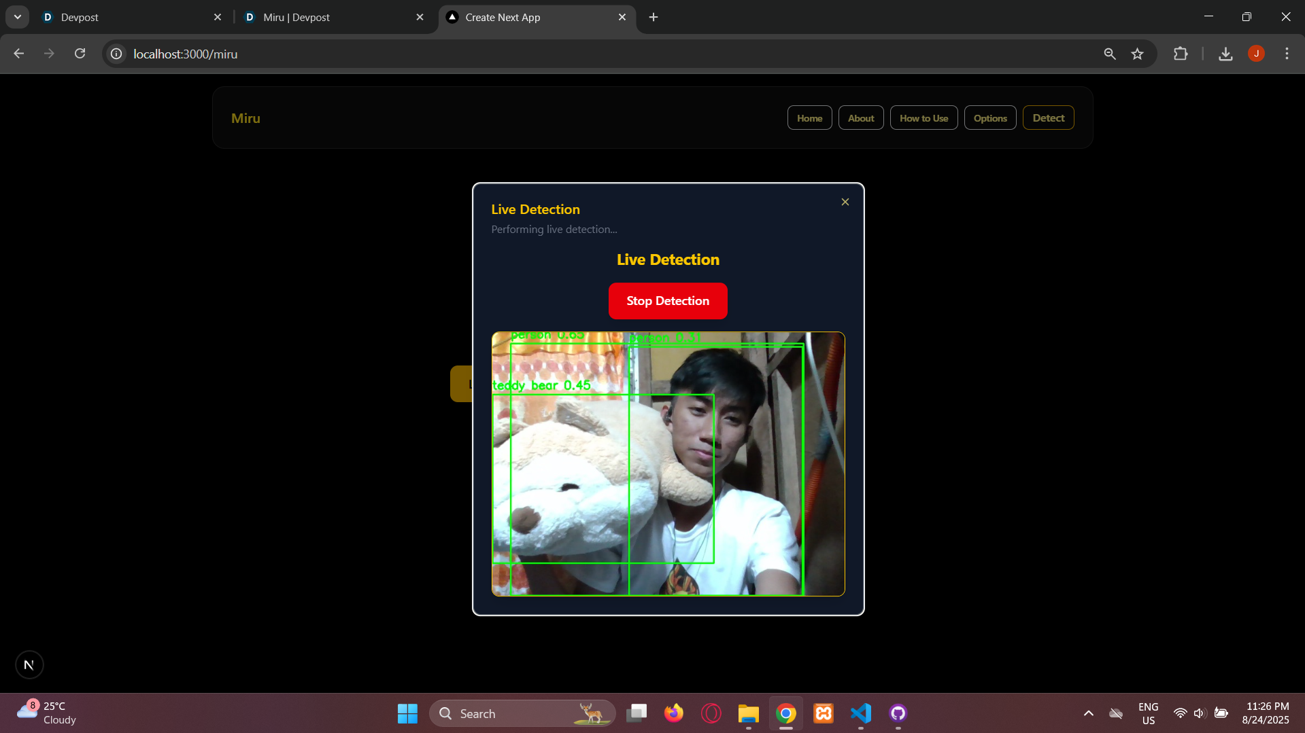Switch to Chrome on taskbar
The width and height of the screenshot is (1305, 733).
pos(786,713)
